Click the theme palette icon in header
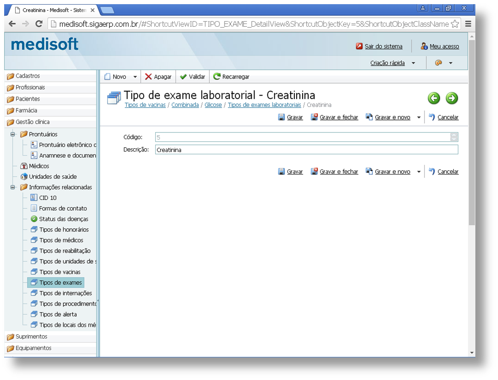 point(438,63)
